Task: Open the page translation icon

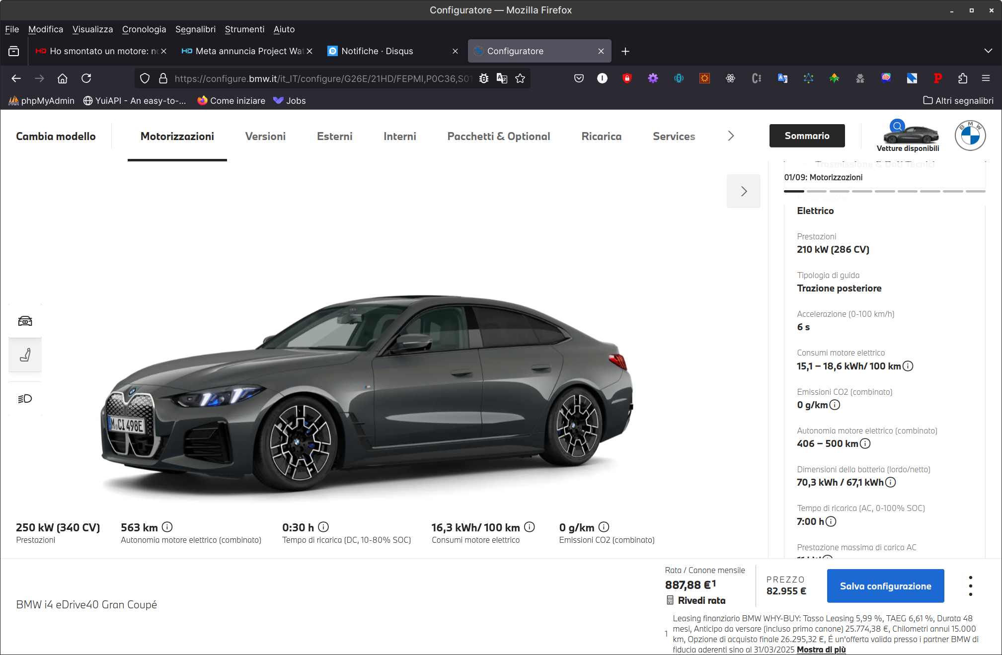Action: 502,78
